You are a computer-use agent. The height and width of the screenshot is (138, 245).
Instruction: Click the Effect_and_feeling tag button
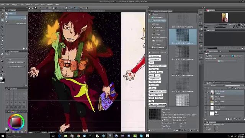(156, 95)
